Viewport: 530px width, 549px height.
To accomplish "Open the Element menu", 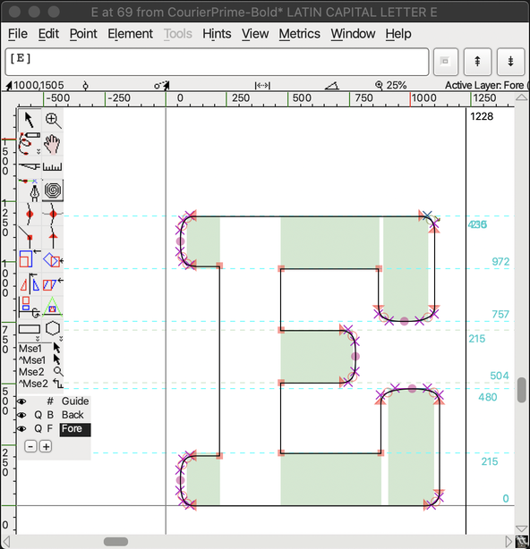I will coord(130,34).
